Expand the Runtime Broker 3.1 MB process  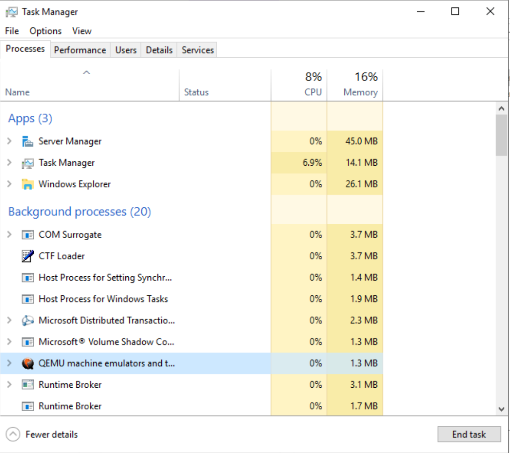(x=9, y=385)
